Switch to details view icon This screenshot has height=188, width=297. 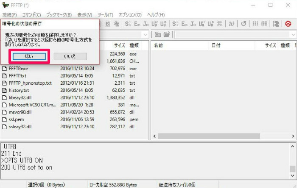(264, 24)
